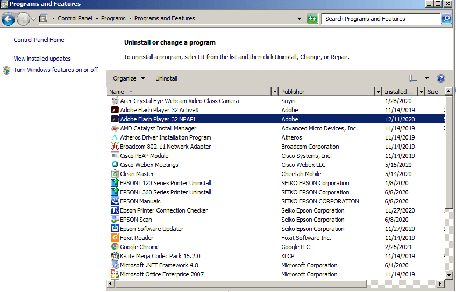
Task: Open Turn Windows features on or off link
Action: pyautogui.click(x=56, y=70)
